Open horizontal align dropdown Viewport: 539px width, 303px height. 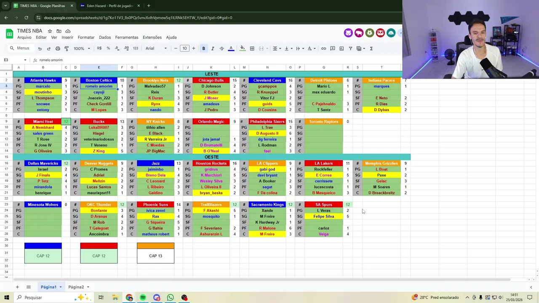[277, 48]
